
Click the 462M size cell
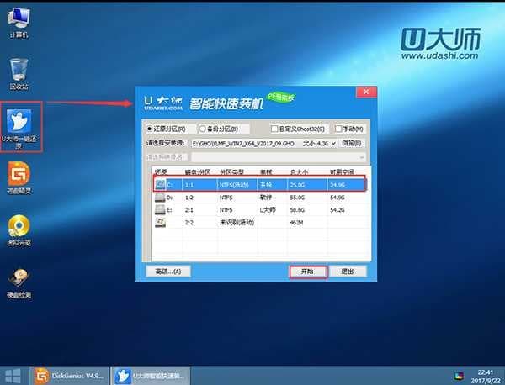(296, 223)
